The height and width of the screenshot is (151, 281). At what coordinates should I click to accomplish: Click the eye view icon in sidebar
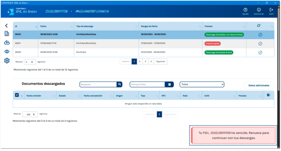[x=6, y=52]
